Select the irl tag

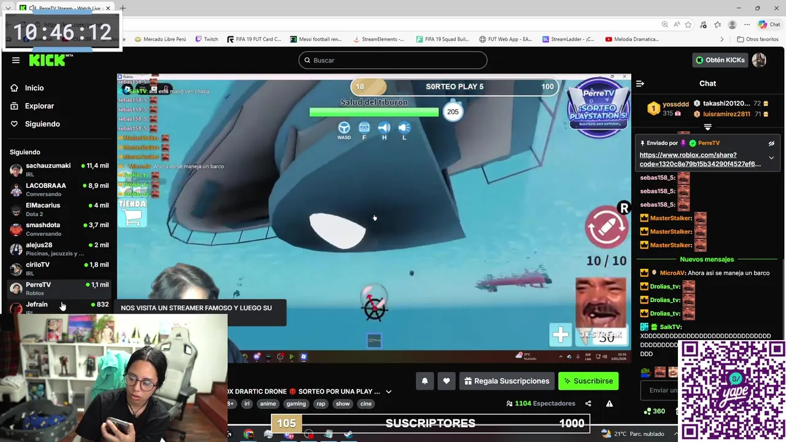coord(247,403)
